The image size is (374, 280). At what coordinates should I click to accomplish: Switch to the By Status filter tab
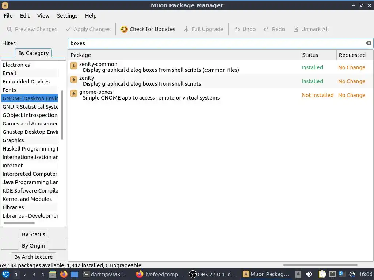point(33,234)
